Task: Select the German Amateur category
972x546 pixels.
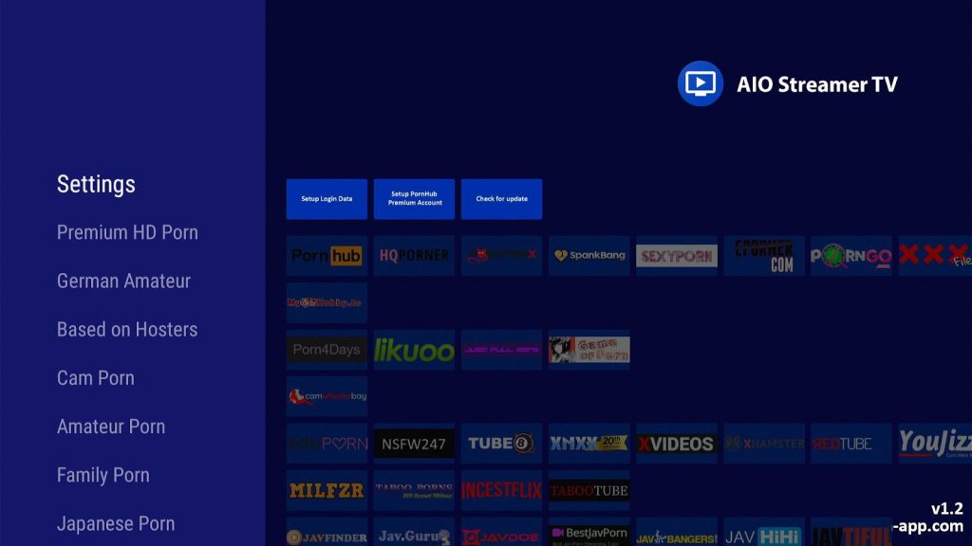Action: 124,281
